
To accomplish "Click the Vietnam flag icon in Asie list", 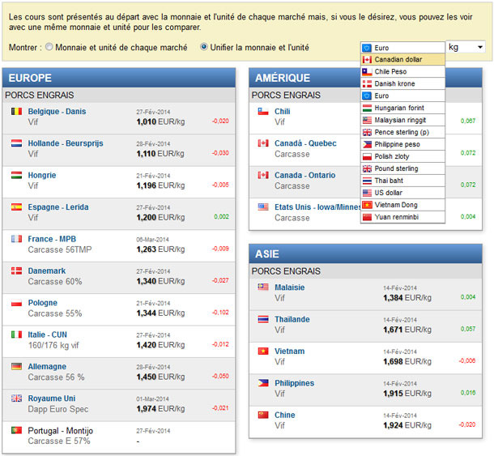I will pos(262,352).
